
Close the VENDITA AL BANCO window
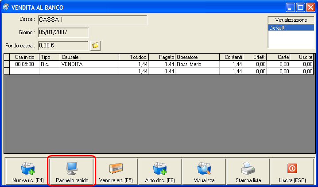[310, 8]
